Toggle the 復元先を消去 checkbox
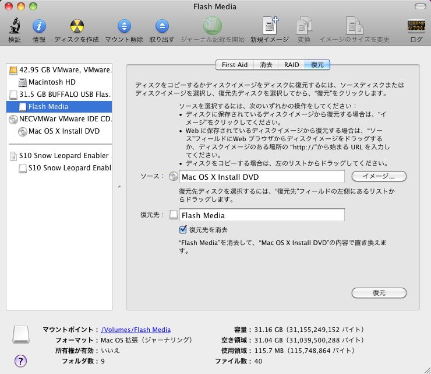This screenshot has width=431, height=374. [x=183, y=229]
